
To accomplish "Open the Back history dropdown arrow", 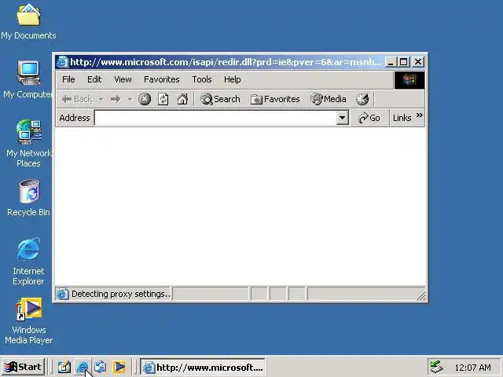I will click(x=101, y=99).
